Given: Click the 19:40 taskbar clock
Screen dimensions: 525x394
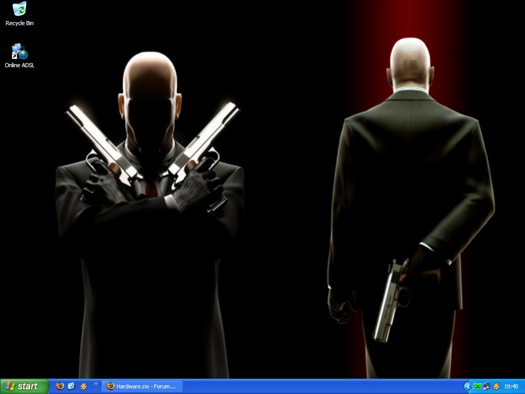Looking at the screenshot, I should click(511, 386).
